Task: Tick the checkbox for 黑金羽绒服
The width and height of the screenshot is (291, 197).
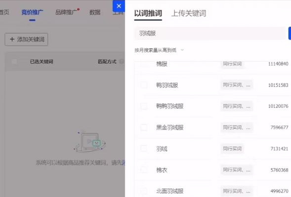Action: coord(144,127)
